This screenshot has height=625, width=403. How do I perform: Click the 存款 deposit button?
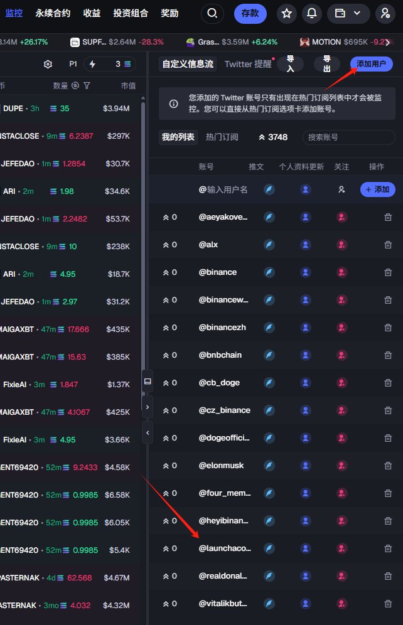click(x=250, y=14)
